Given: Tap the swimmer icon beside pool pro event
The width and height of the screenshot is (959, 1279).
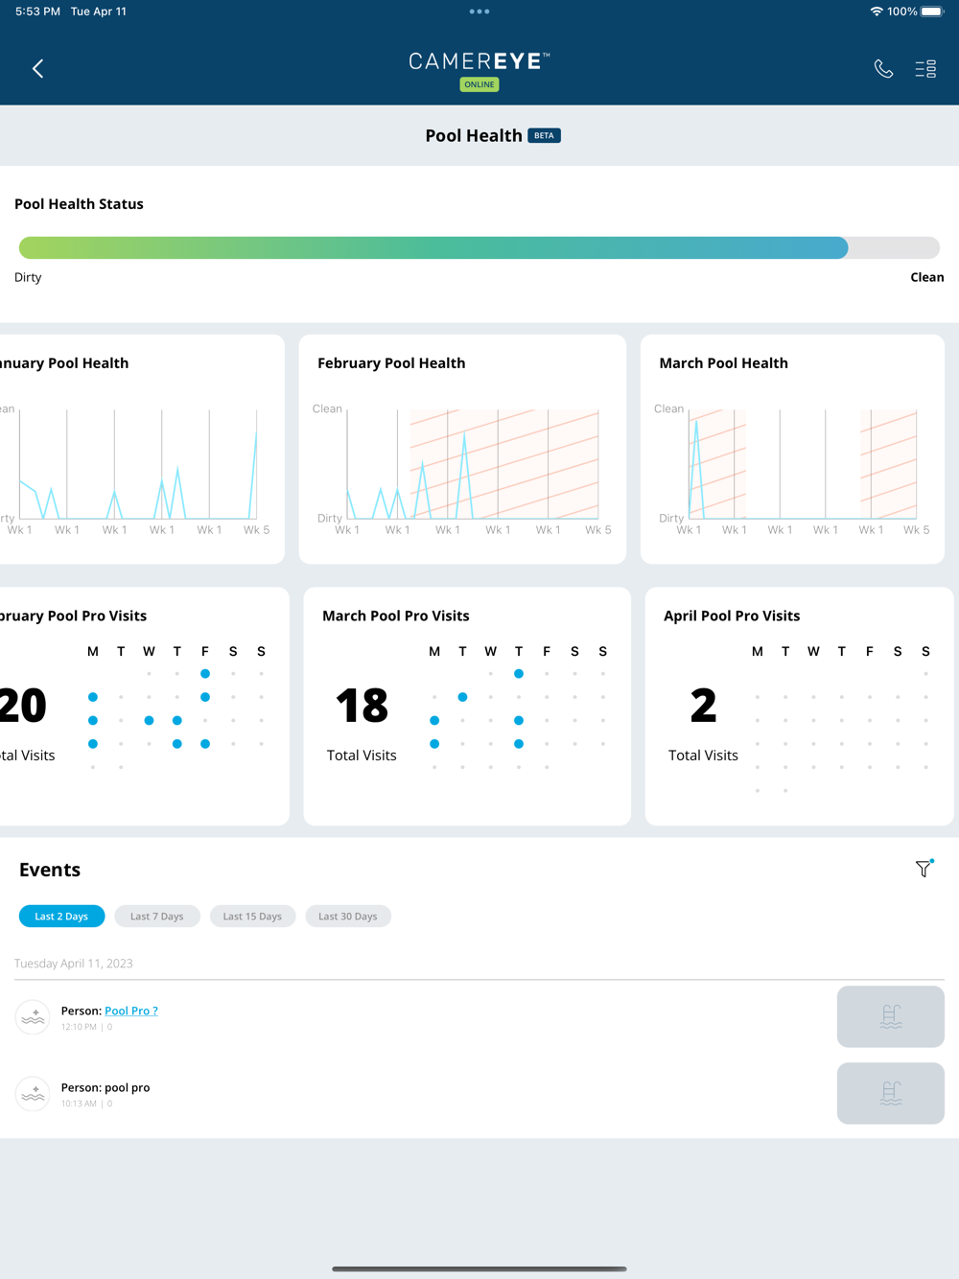Looking at the screenshot, I should (34, 1093).
